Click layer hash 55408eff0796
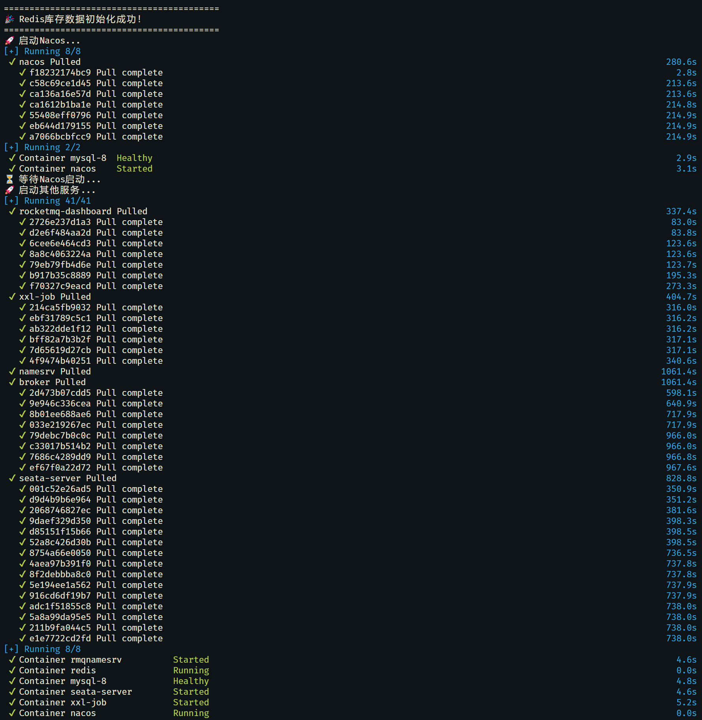The image size is (702, 720). click(60, 115)
